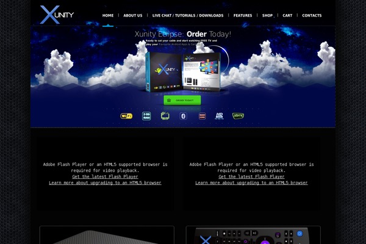Image resolution: width=366 pixels, height=244 pixels.
Task: Click the HD feature icon
Action: coord(219,115)
